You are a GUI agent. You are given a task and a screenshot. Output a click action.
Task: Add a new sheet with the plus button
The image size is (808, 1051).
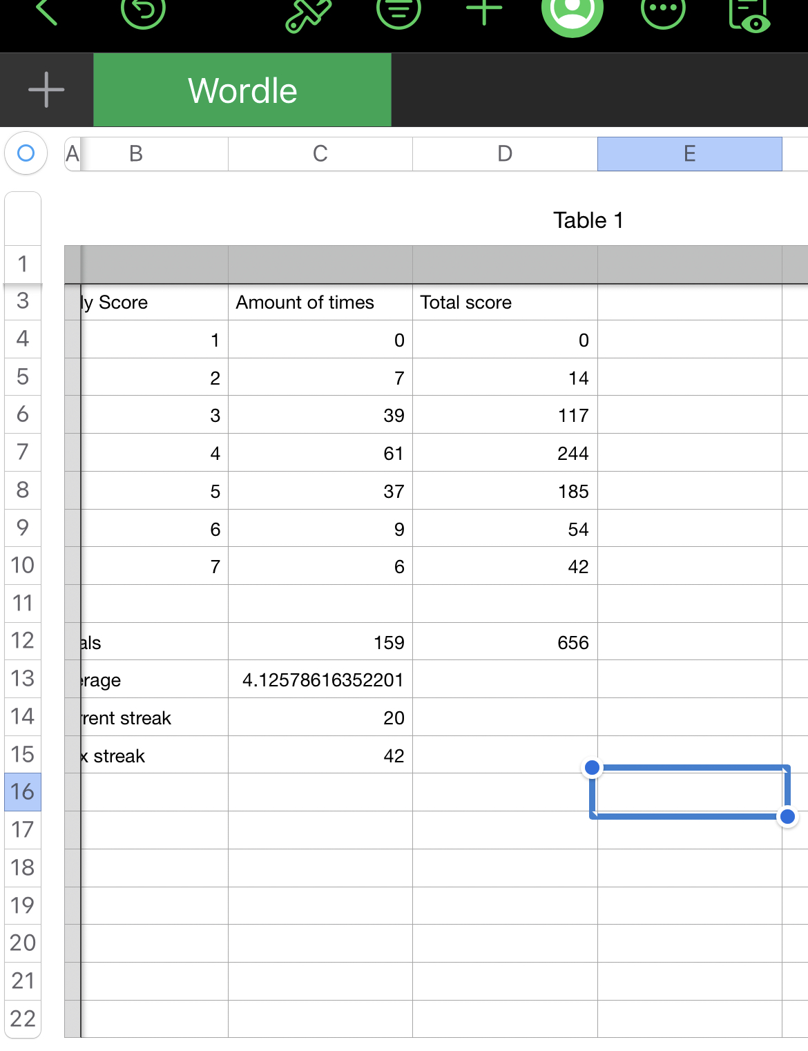tap(46, 90)
